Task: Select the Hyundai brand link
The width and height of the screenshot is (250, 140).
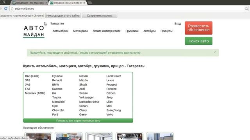Action: (x=57, y=76)
